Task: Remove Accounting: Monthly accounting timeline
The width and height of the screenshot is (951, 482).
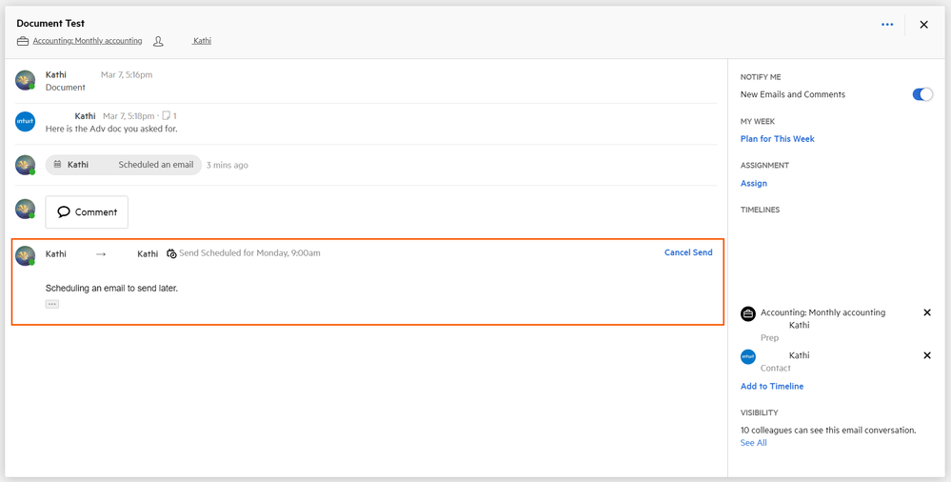Action: point(927,312)
